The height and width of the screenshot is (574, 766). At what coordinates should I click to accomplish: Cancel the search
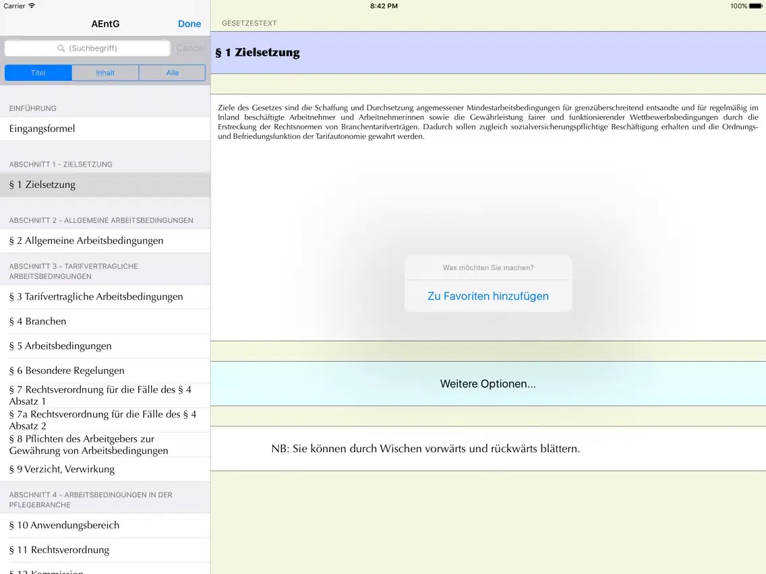(191, 48)
